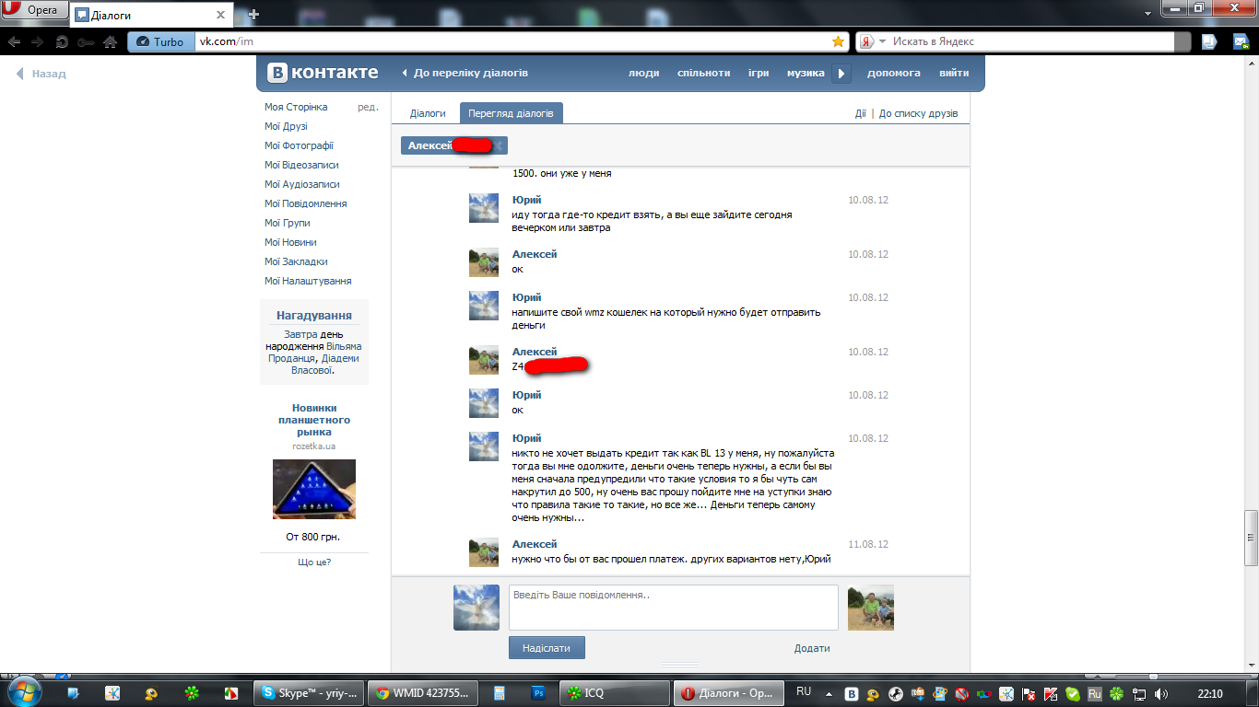Click the message input field
The width and height of the screenshot is (1259, 707).
(673, 608)
